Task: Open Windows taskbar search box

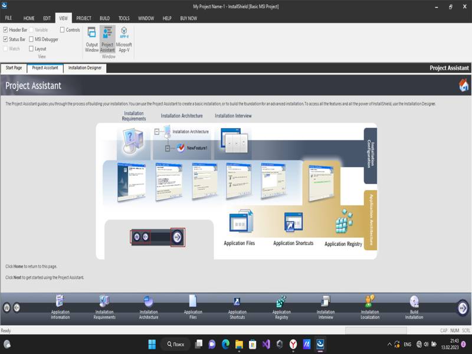Action: click(175, 344)
